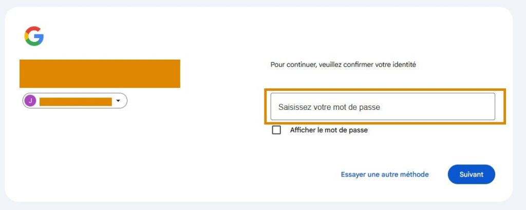Proceed by clicking Suivant
The image size is (526, 210).
click(x=471, y=175)
